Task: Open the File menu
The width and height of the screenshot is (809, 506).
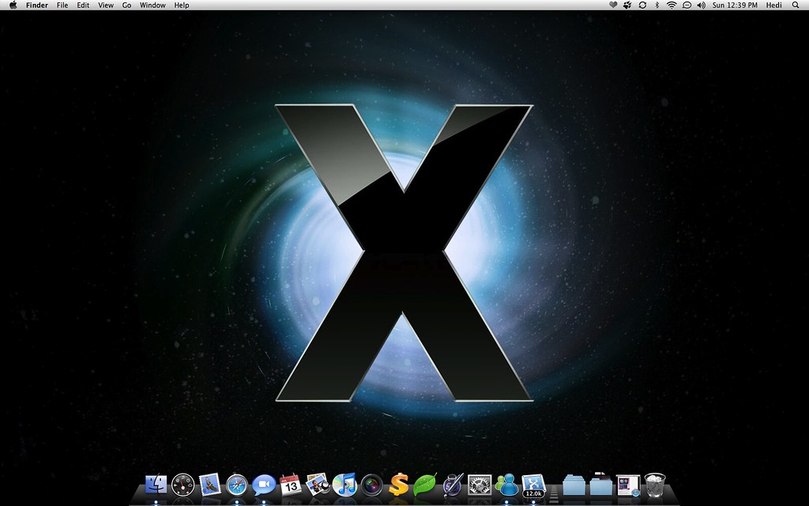Action: (x=62, y=6)
